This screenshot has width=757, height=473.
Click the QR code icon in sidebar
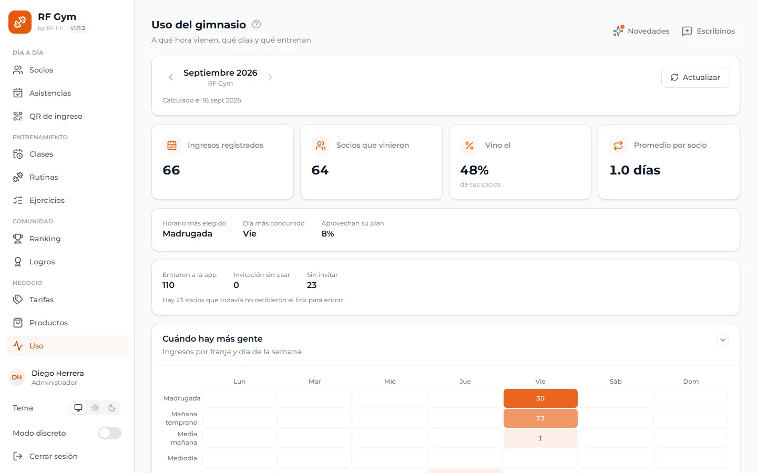coord(18,116)
